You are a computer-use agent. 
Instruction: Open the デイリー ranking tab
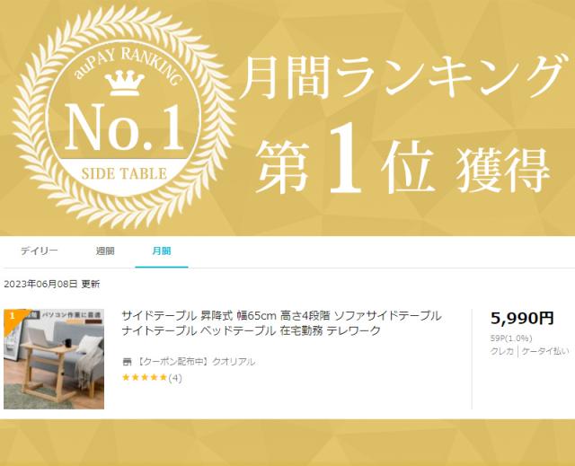(39, 251)
